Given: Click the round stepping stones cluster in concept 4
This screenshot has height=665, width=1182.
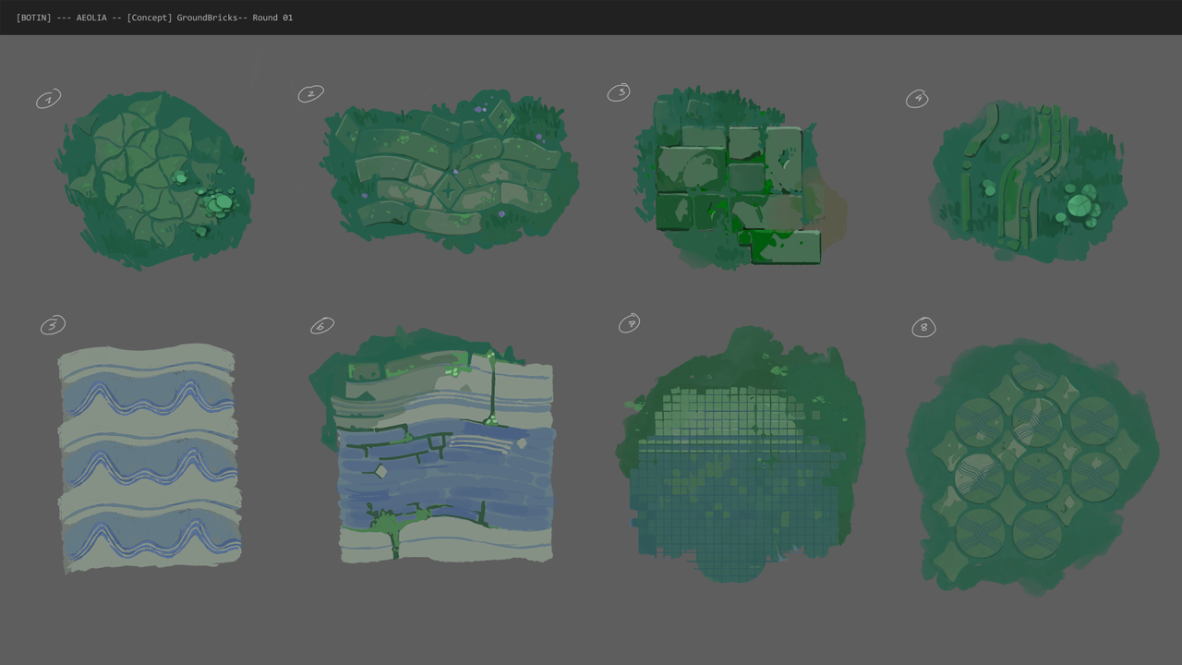Looking at the screenshot, I should [x=1079, y=205].
